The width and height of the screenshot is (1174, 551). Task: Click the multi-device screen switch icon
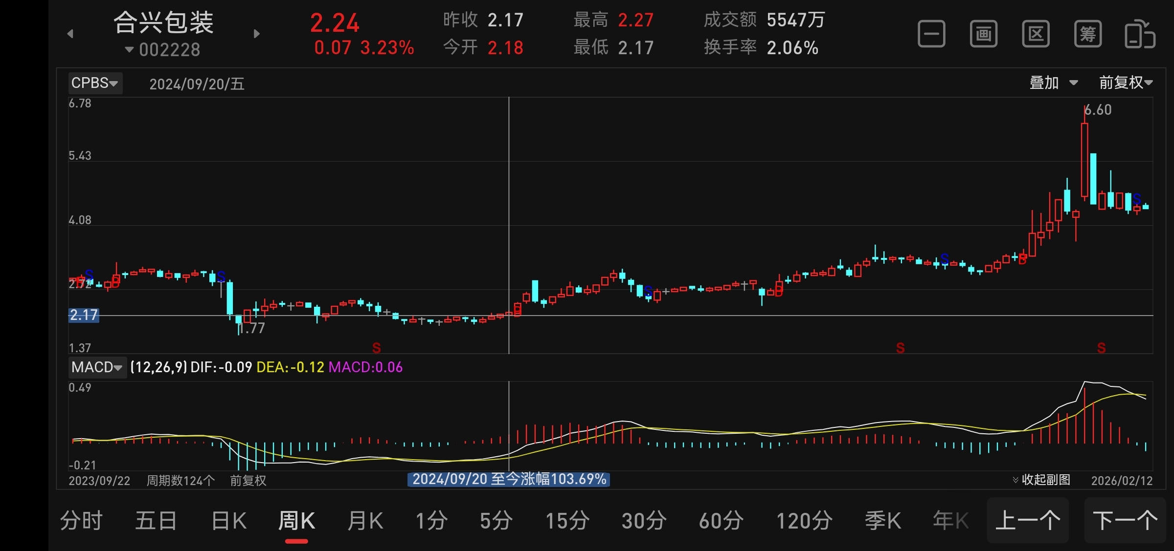pyautogui.click(x=1140, y=34)
